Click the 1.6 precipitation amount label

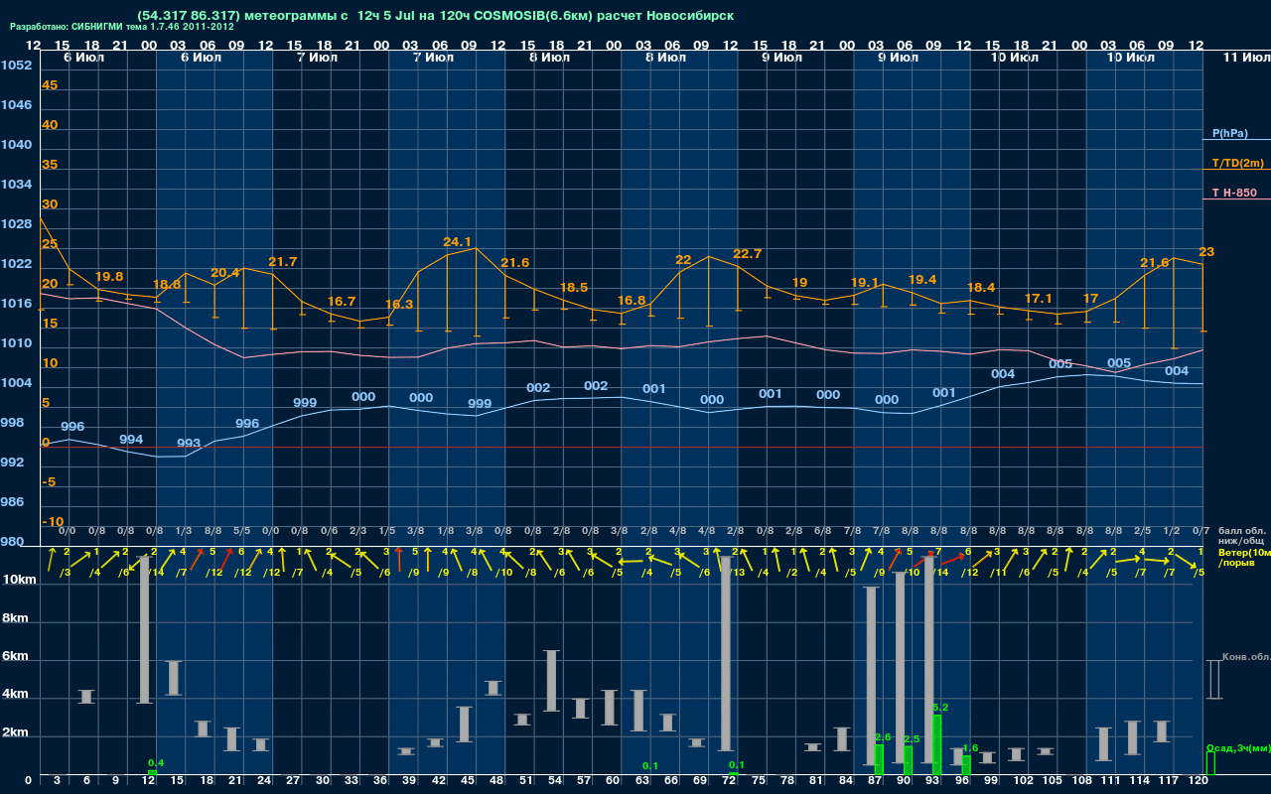pyautogui.click(x=970, y=748)
